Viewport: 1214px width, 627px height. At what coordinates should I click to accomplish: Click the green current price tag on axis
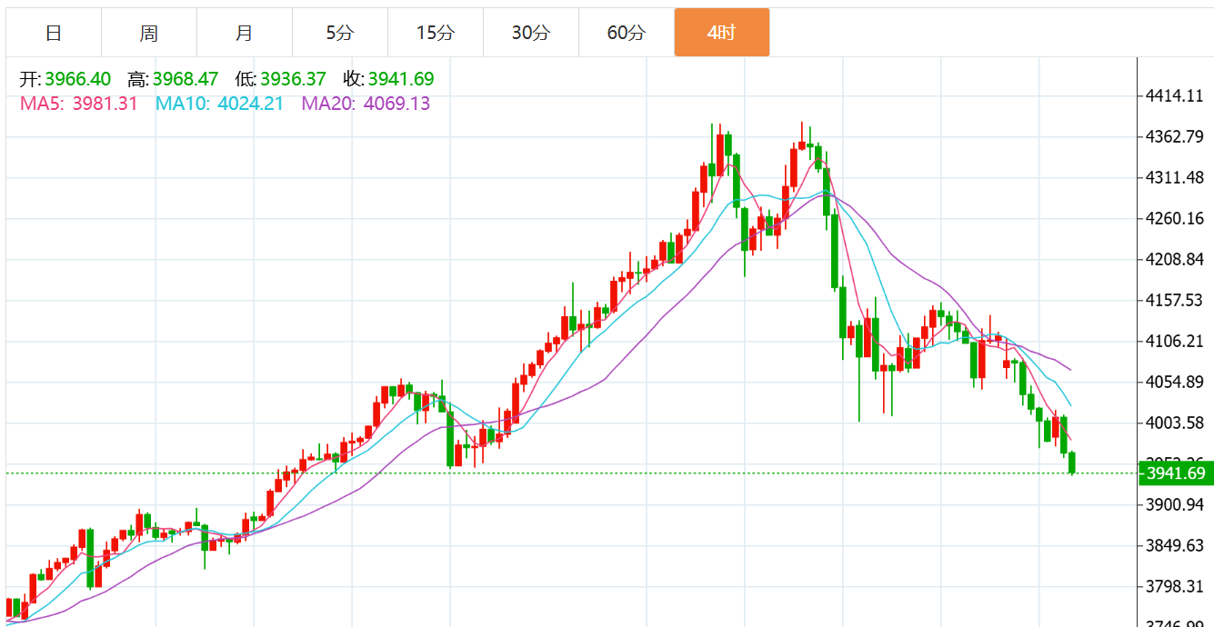pos(1175,473)
